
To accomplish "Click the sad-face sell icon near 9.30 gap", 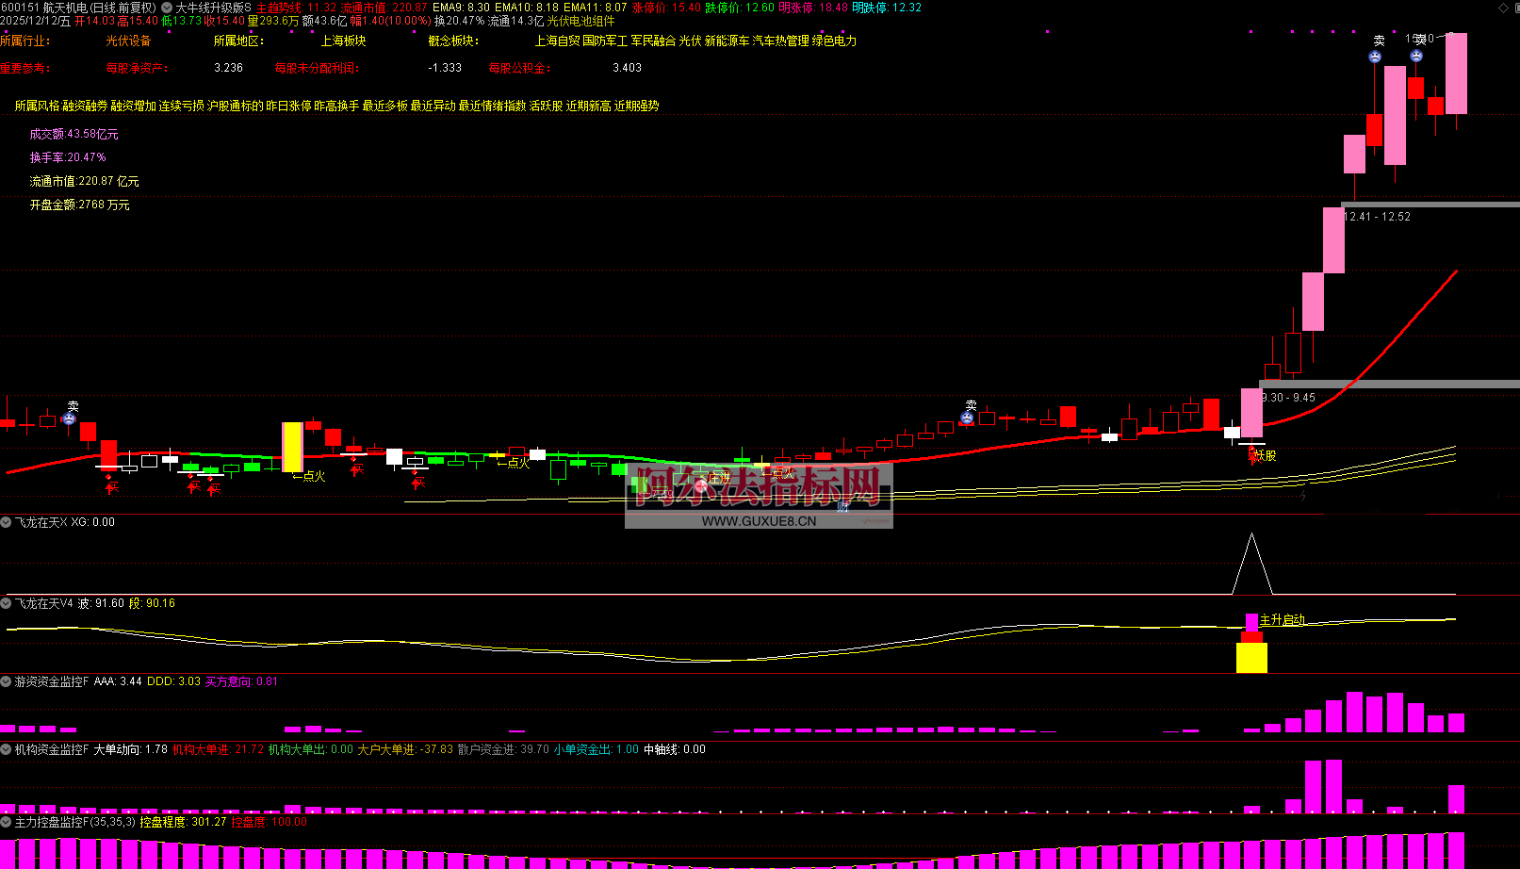I will click(x=967, y=418).
